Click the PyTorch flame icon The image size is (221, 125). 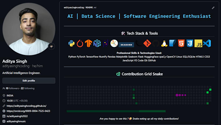(x=80, y=43)
